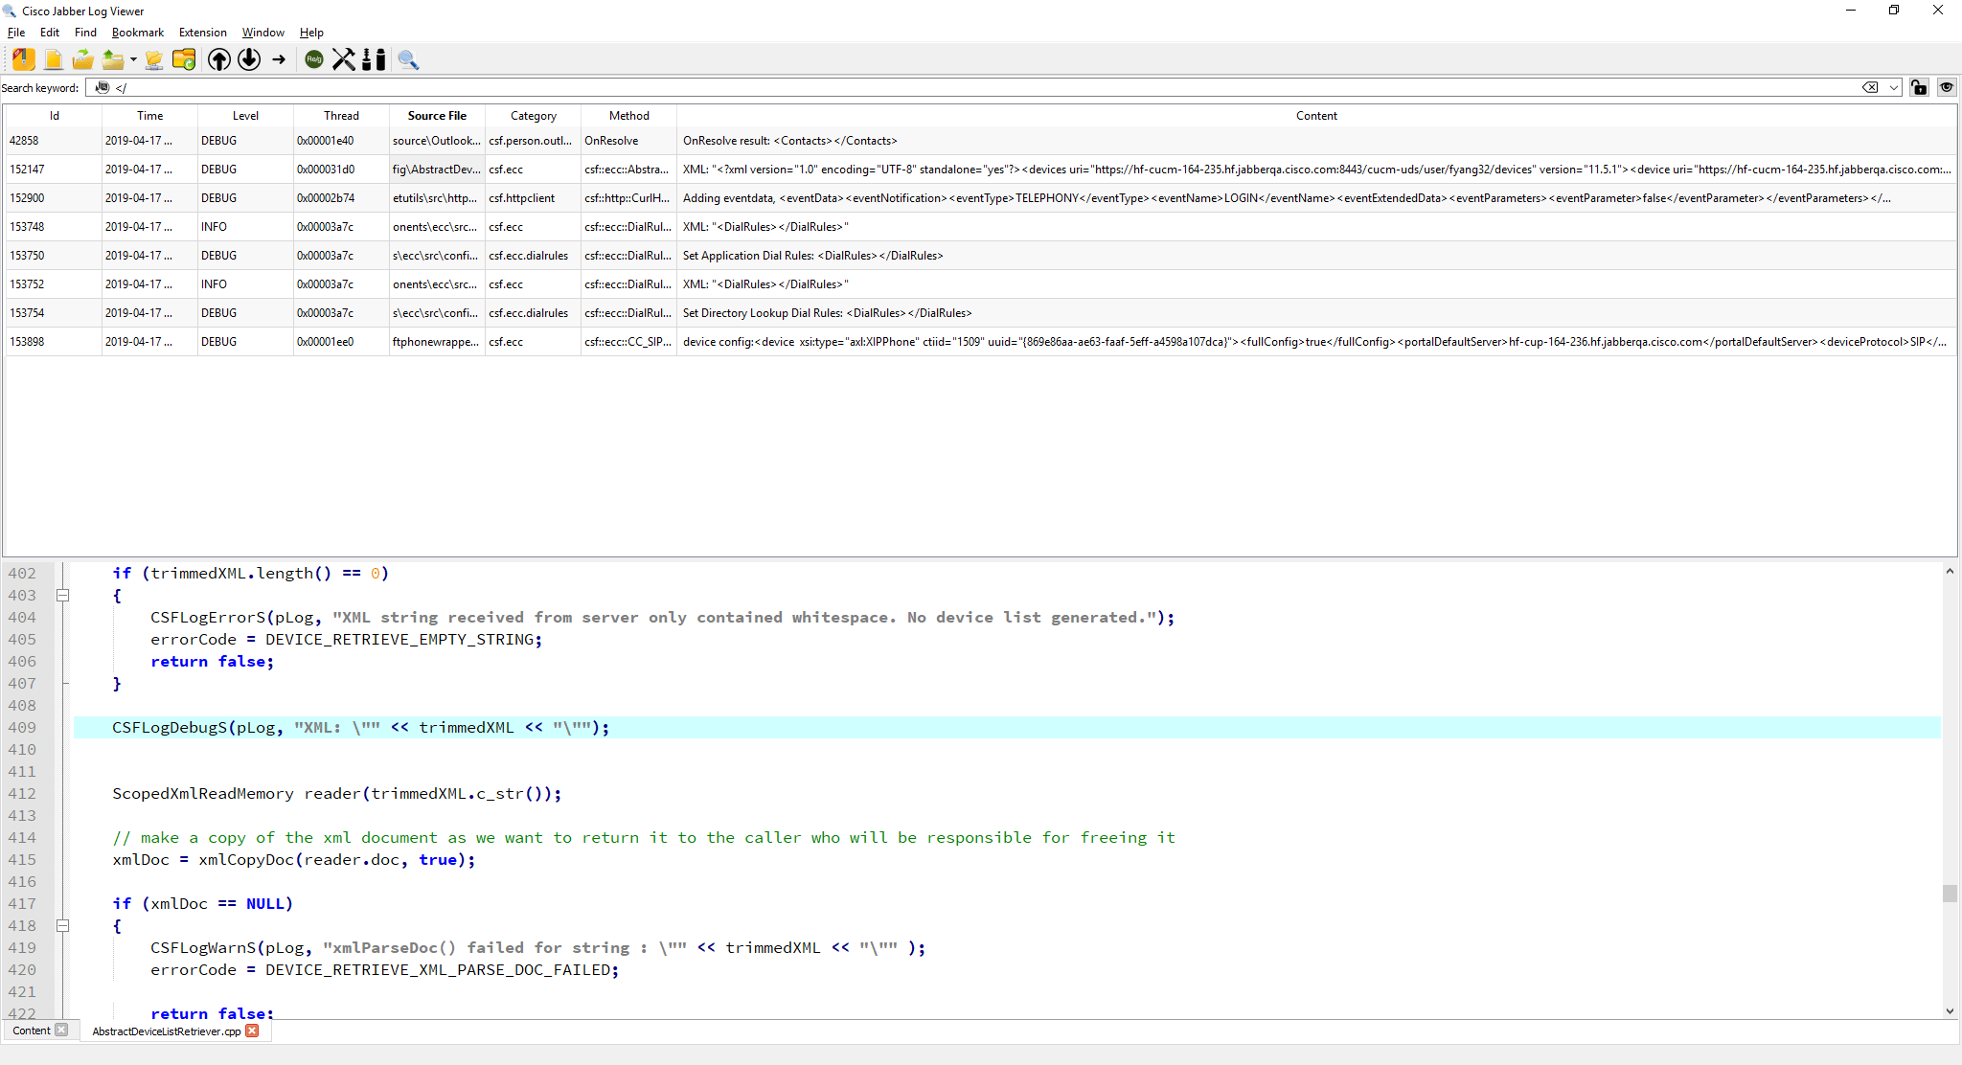
Task: Click the code pane vertical scrollbar thumb
Action: [1950, 893]
